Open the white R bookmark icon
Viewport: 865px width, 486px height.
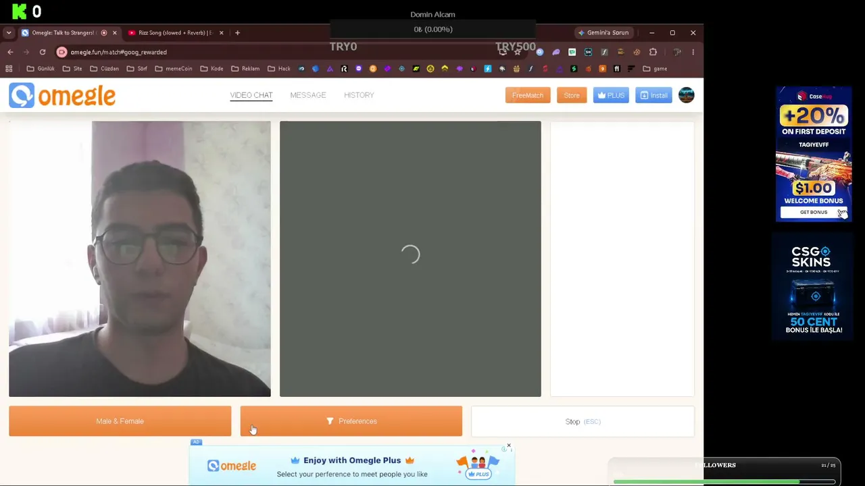coord(344,68)
